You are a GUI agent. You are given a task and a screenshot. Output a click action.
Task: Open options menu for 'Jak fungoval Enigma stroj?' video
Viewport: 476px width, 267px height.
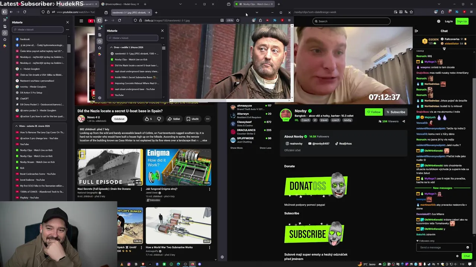click(x=209, y=189)
